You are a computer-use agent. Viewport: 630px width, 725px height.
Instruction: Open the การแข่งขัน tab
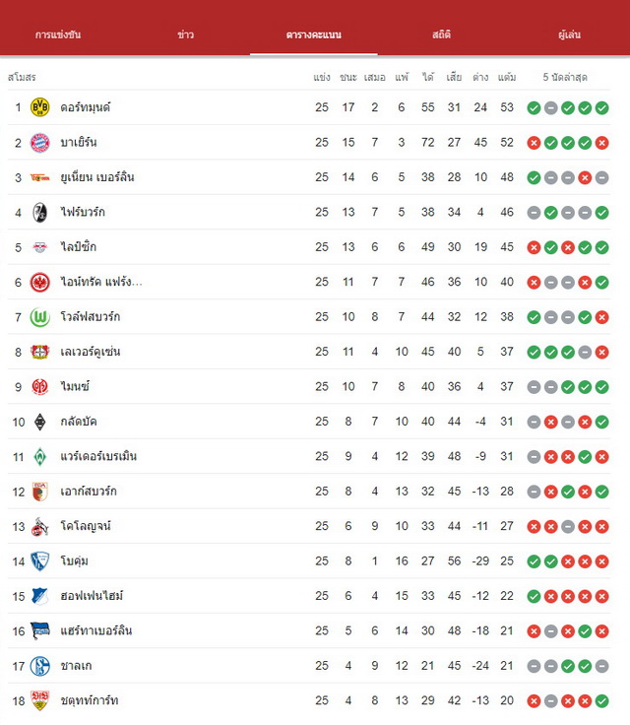(x=58, y=34)
